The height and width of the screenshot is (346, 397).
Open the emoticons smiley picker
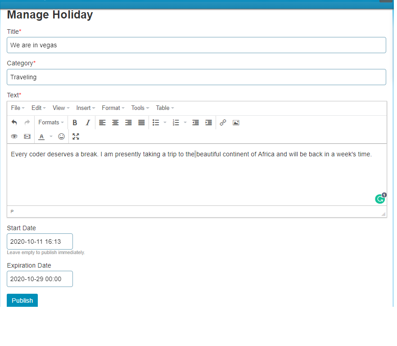tap(62, 136)
